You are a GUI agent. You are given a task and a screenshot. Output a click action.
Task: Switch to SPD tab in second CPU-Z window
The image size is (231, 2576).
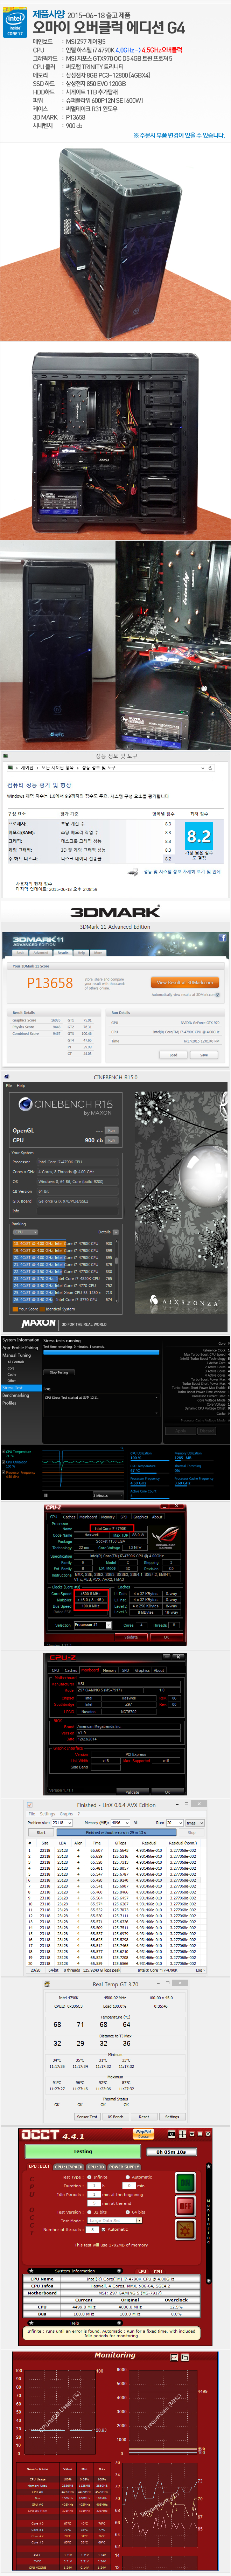click(125, 1670)
